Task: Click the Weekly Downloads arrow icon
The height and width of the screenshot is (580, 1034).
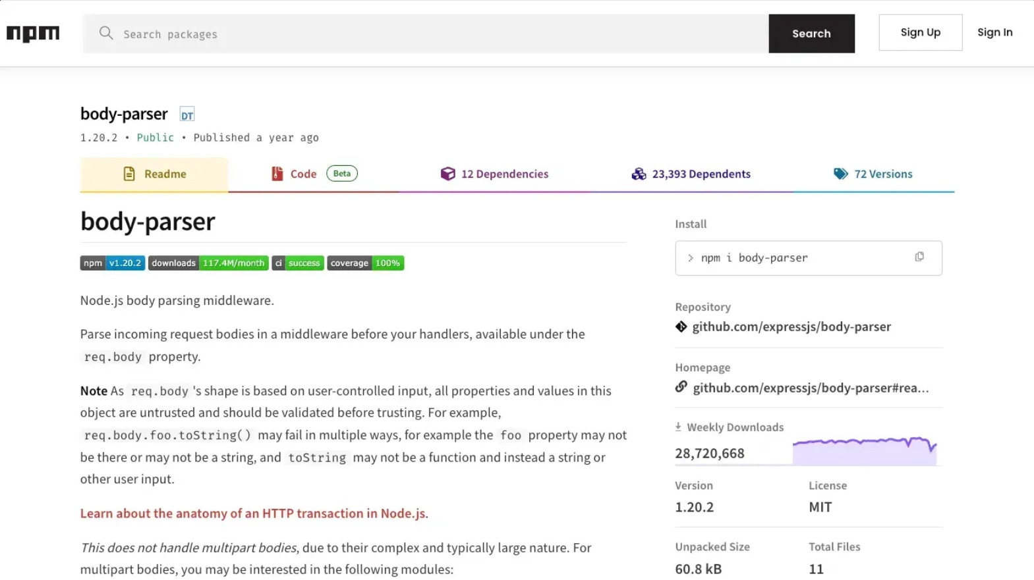Action: point(678,427)
